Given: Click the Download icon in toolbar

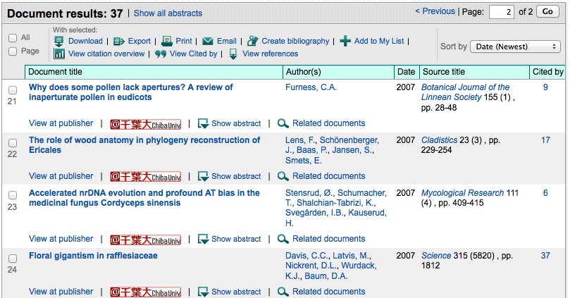Looking at the screenshot, I should pos(60,41).
